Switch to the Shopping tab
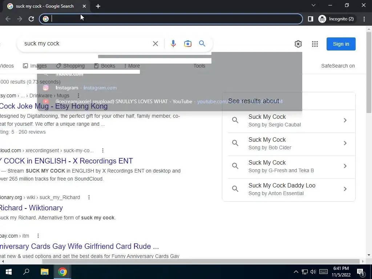 (x=70, y=66)
